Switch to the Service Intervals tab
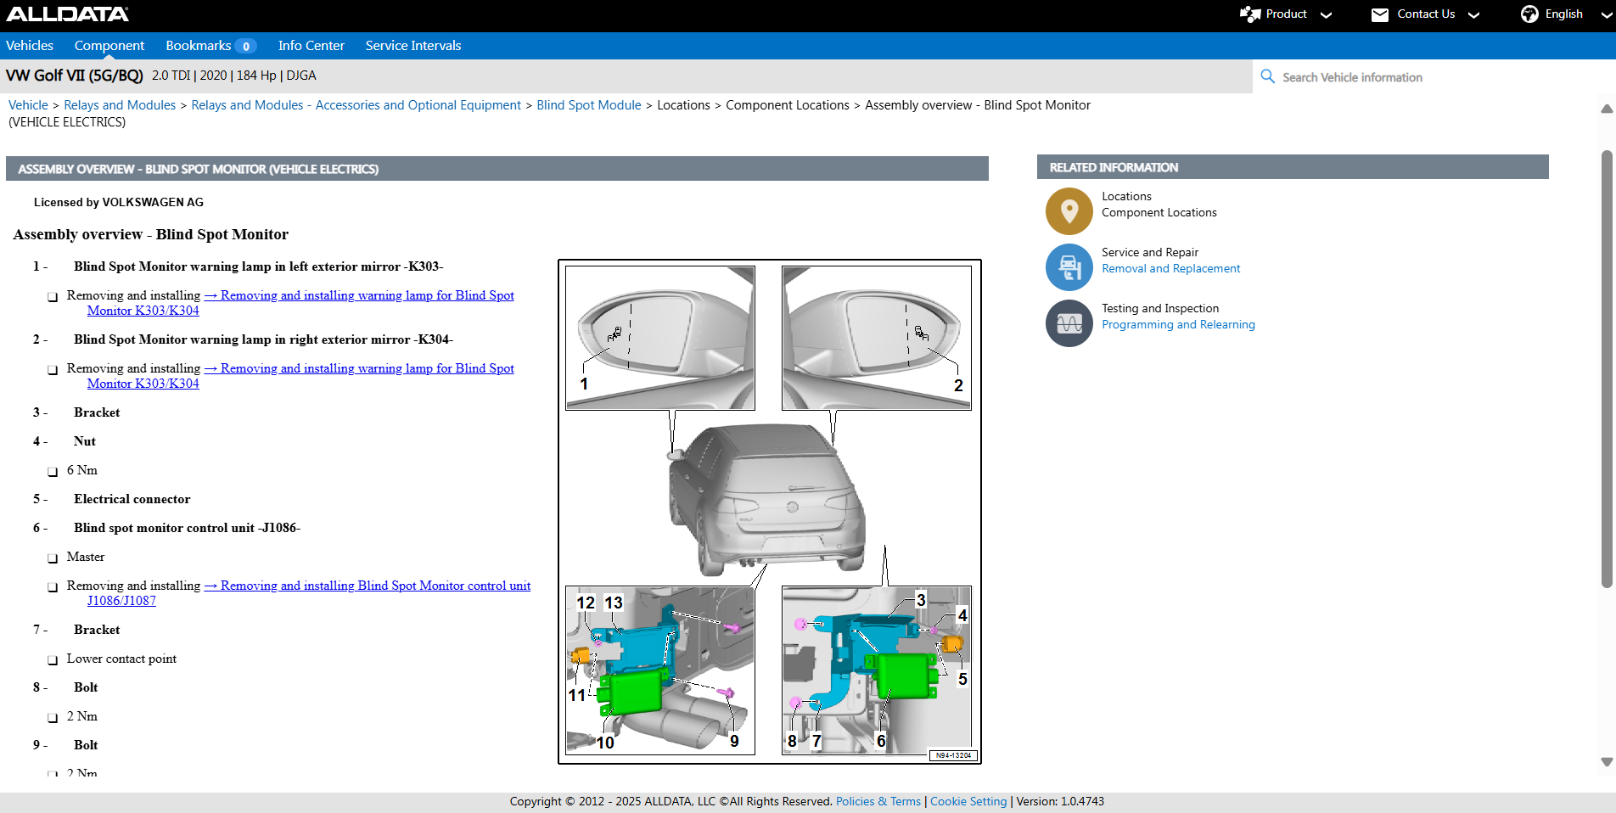Viewport: 1616px width, 813px height. click(412, 46)
